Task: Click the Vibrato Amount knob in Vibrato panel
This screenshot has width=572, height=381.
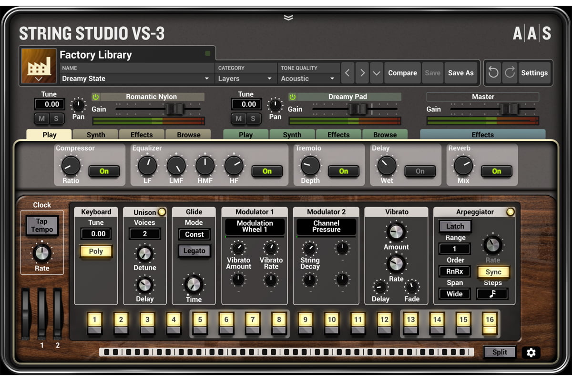Action: coord(396,232)
